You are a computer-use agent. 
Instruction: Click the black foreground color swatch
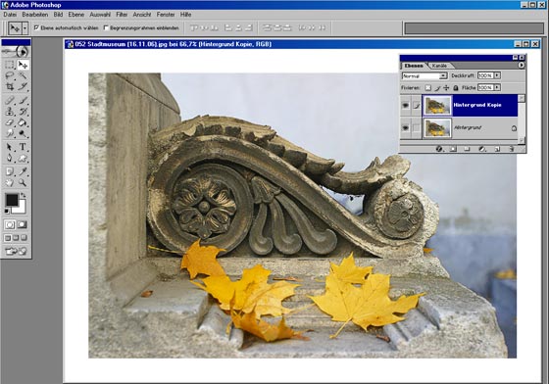tap(11, 200)
